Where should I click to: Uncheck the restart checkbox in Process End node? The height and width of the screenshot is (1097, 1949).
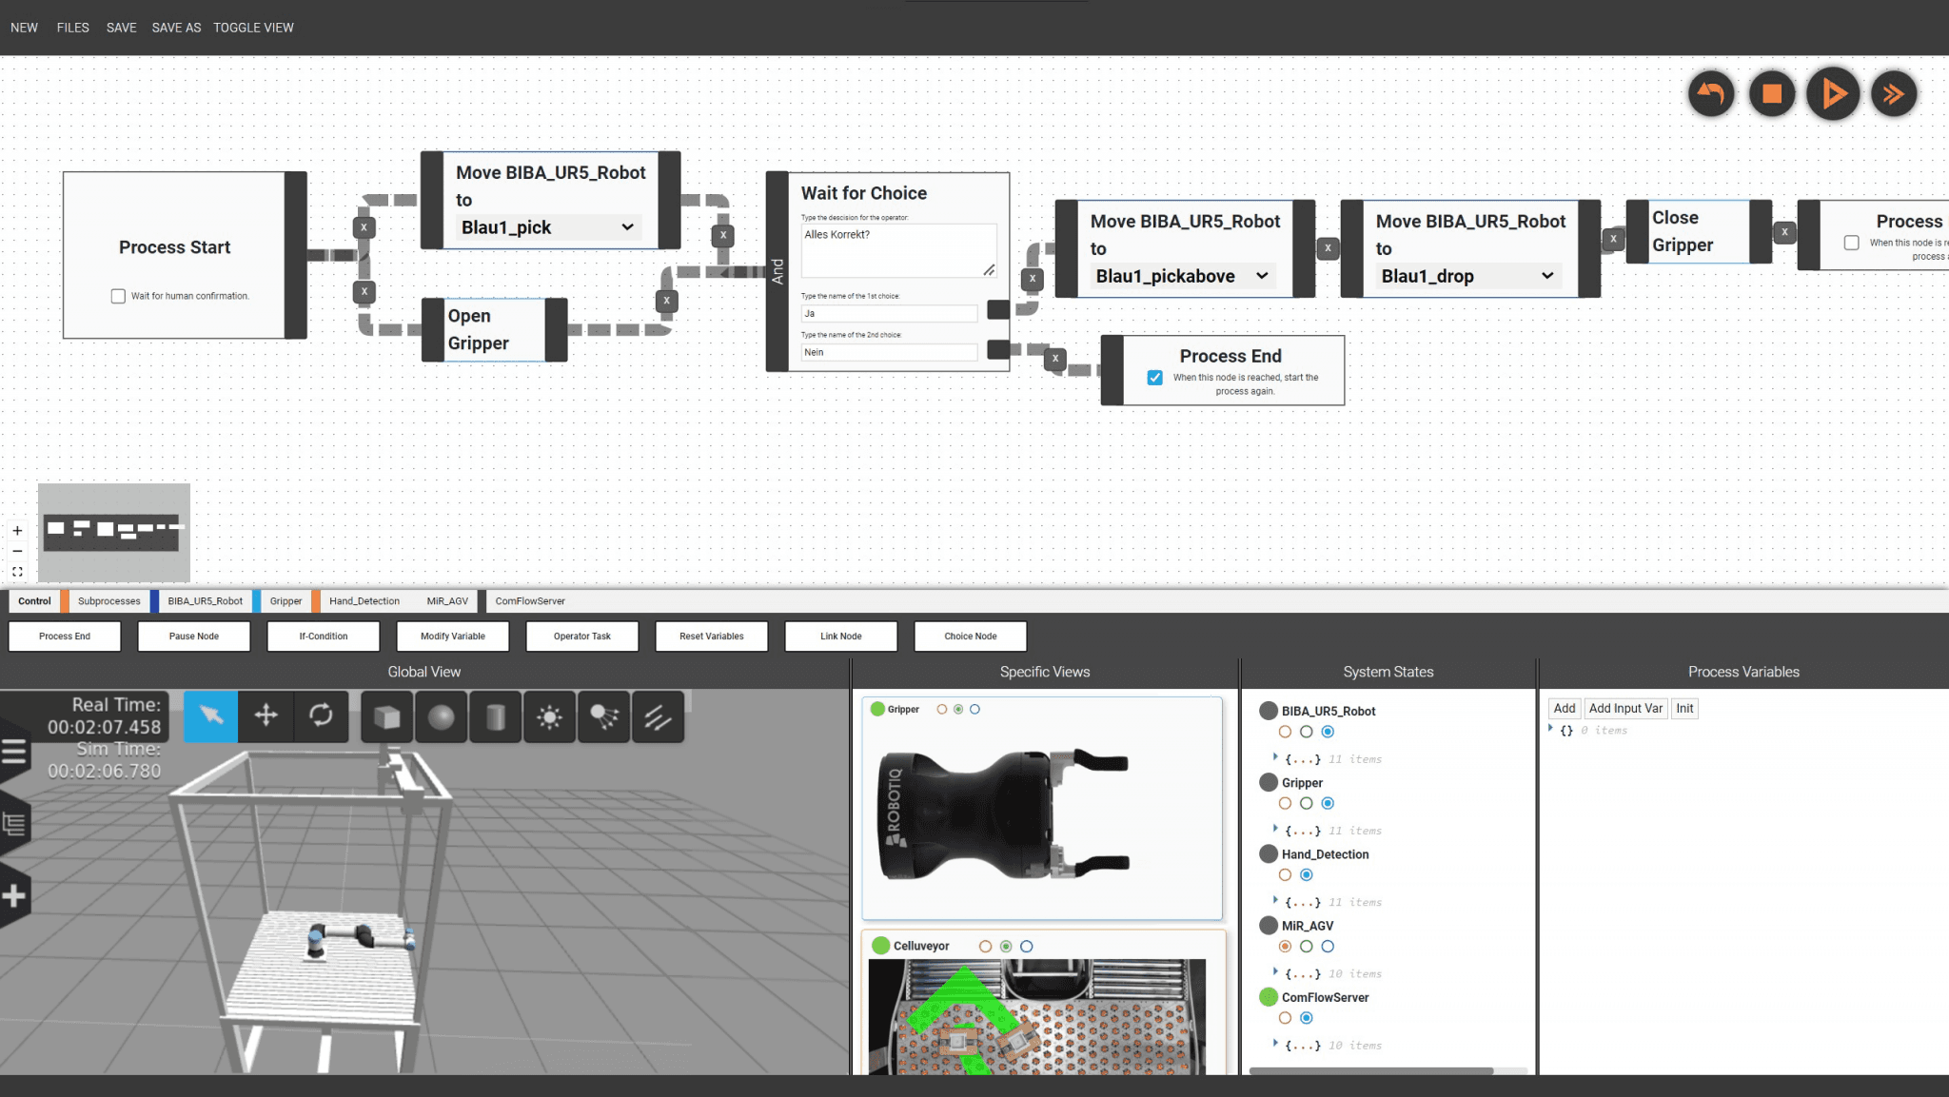(1154, 377)
